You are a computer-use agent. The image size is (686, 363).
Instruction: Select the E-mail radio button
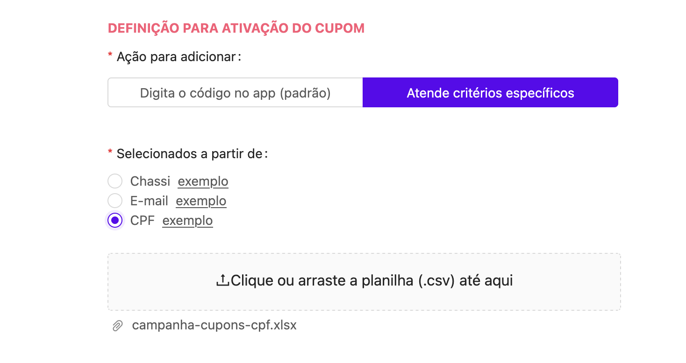pos(115,201)
